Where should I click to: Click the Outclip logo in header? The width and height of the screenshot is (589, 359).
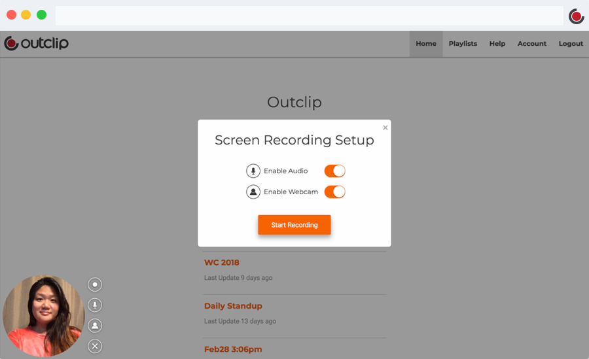[37, 44]
